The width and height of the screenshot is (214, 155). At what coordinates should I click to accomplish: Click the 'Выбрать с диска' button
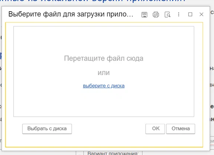point(47,129)
